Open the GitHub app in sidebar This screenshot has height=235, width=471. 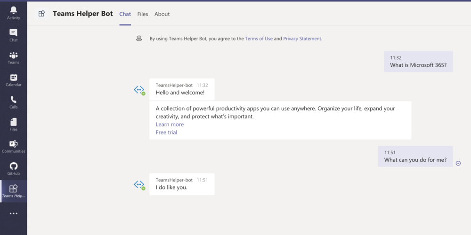click(x=14, y=169)
